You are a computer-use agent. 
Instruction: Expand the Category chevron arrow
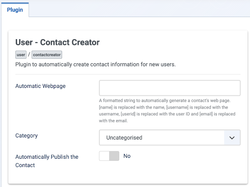tap(232, 137)
